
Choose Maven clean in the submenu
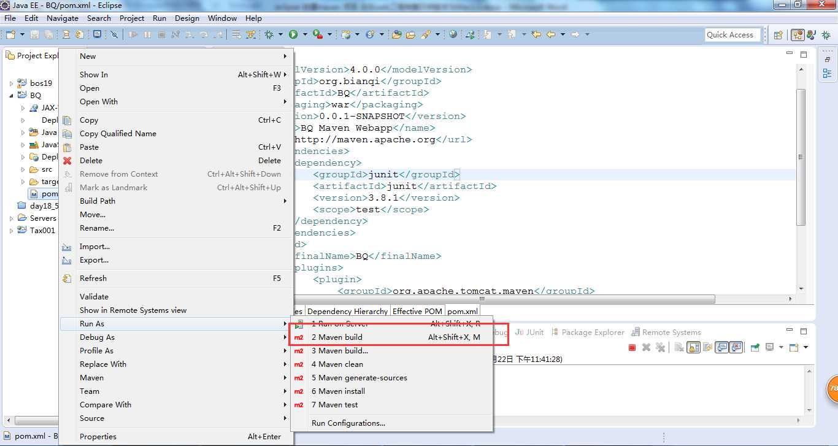click(x=391, y=364)
